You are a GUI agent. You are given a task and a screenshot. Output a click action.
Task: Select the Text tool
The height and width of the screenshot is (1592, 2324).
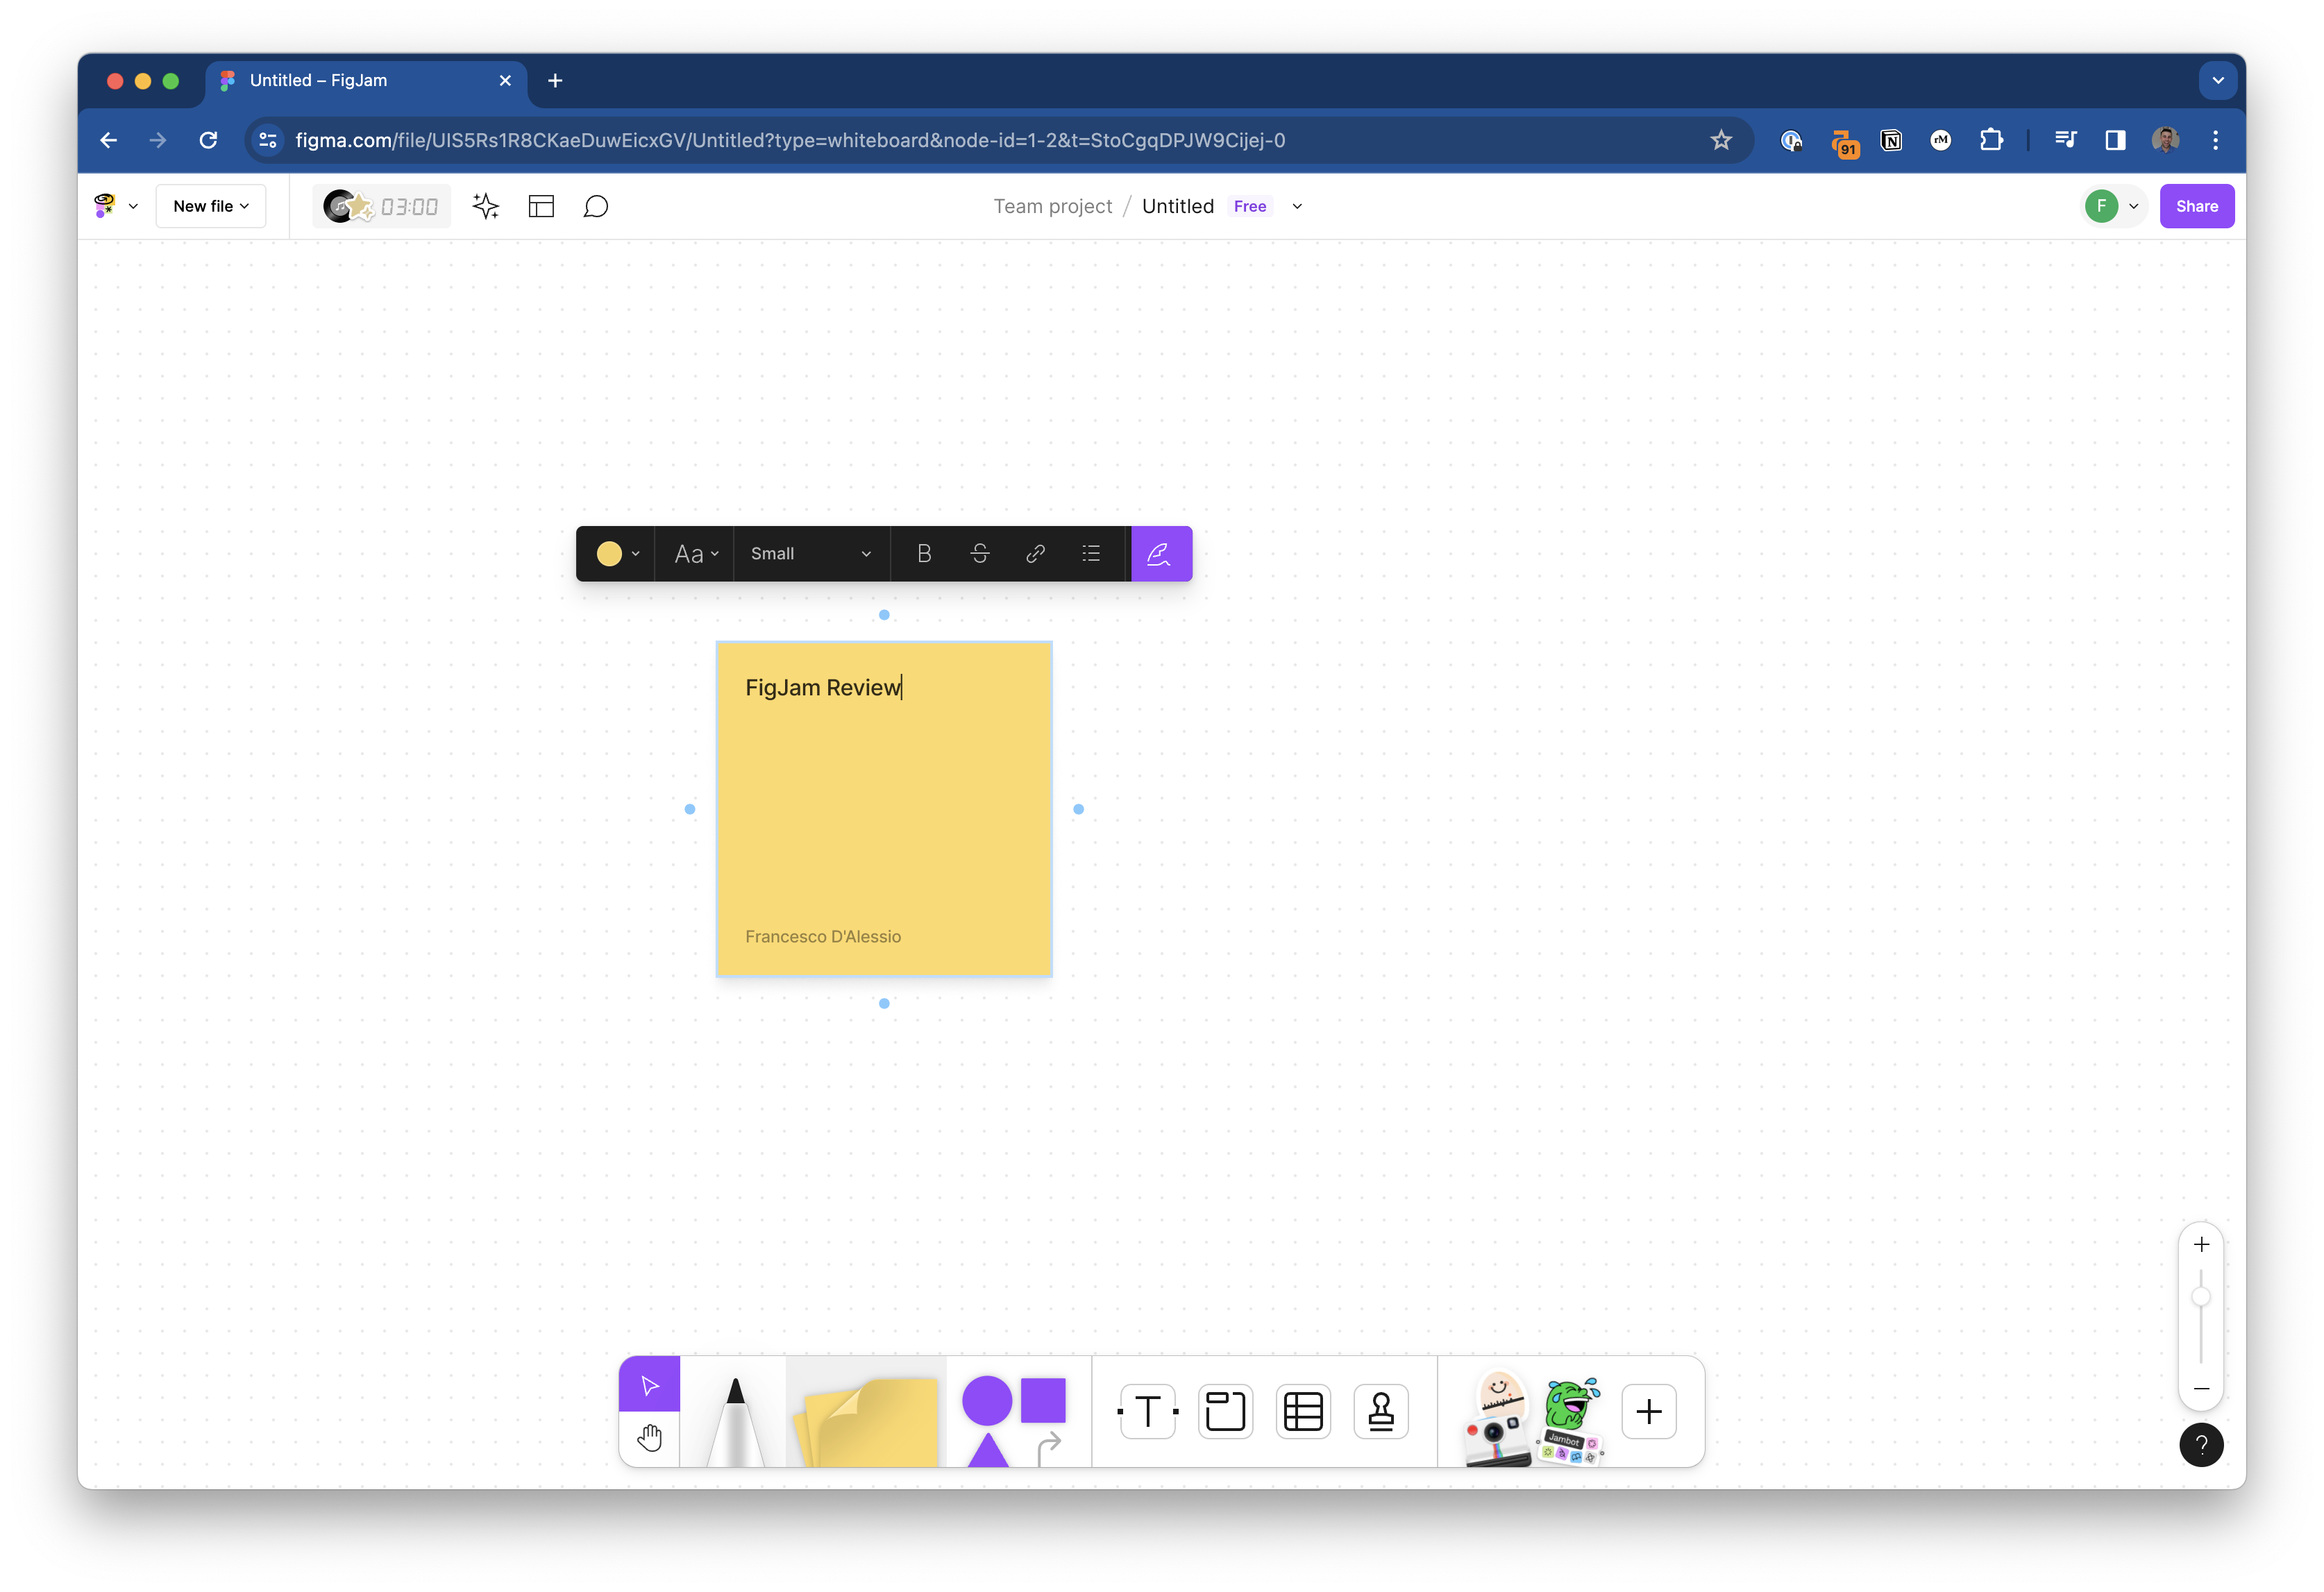[1147, 1411]
